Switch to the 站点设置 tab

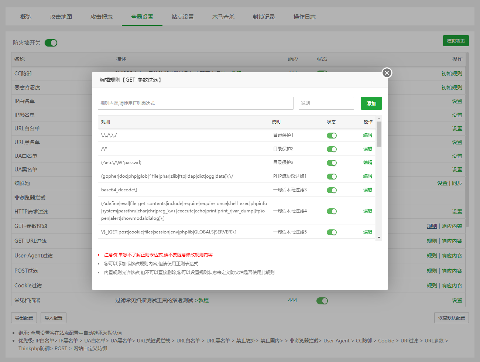pyautogui.click(x=183, y=17)
